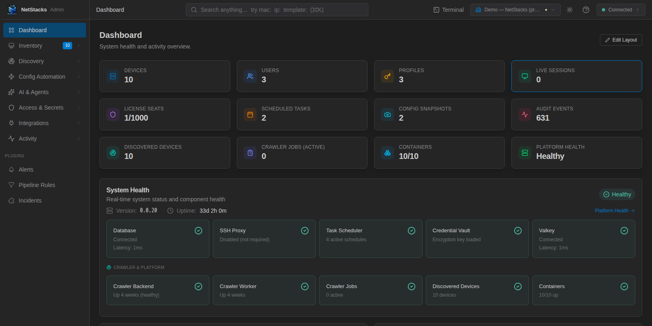Click the Users card people icon

coord(250,76)
